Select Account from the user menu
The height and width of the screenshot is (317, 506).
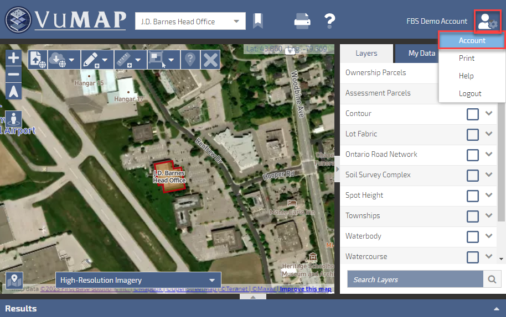[472, 40]
